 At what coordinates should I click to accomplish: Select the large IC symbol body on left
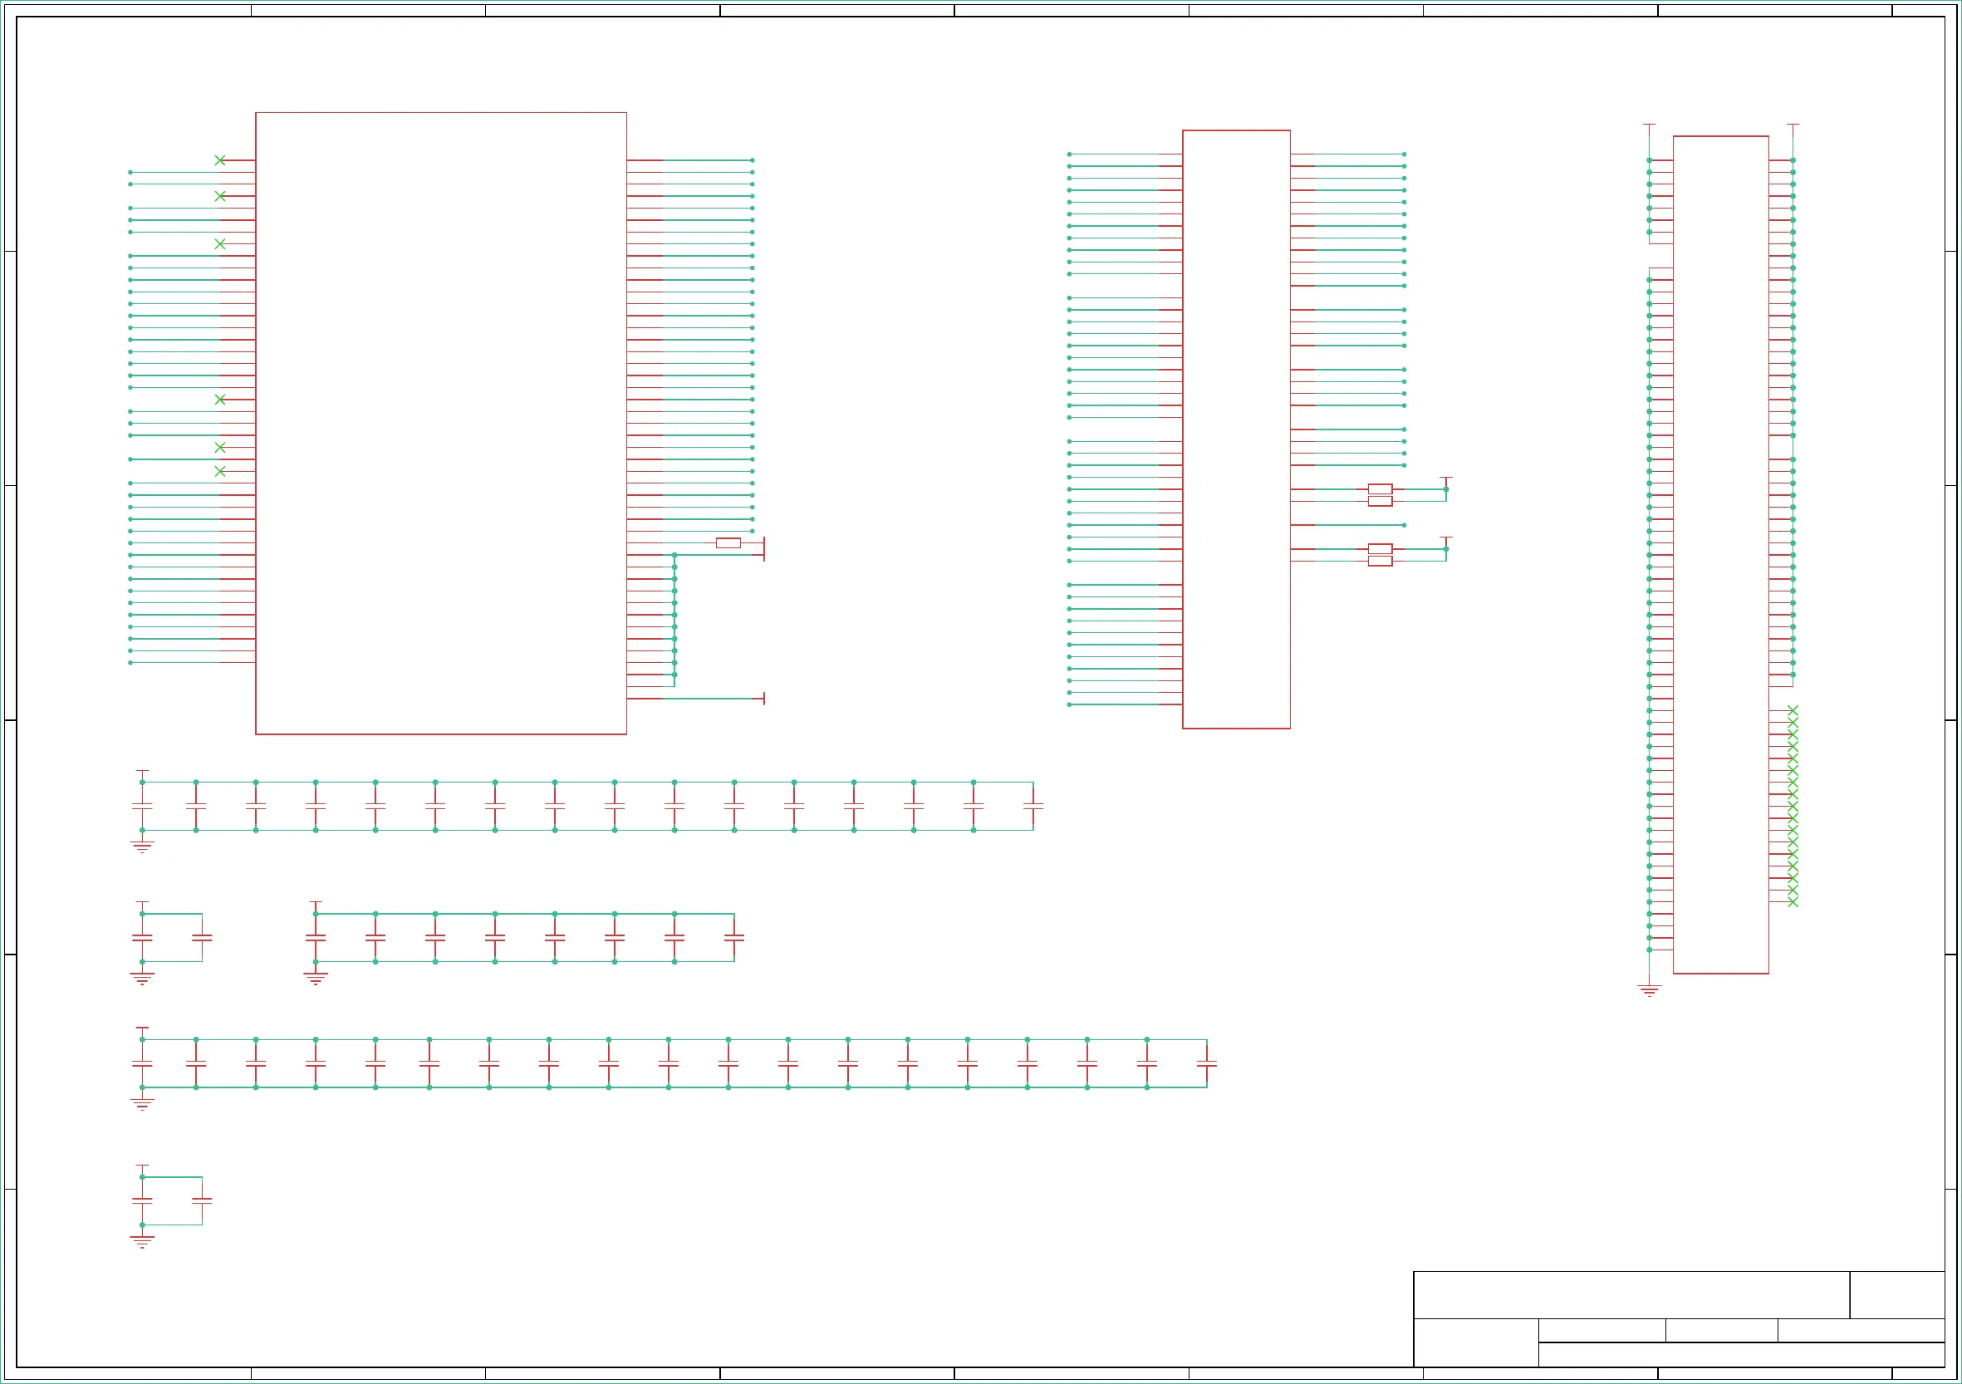(440, 423)
